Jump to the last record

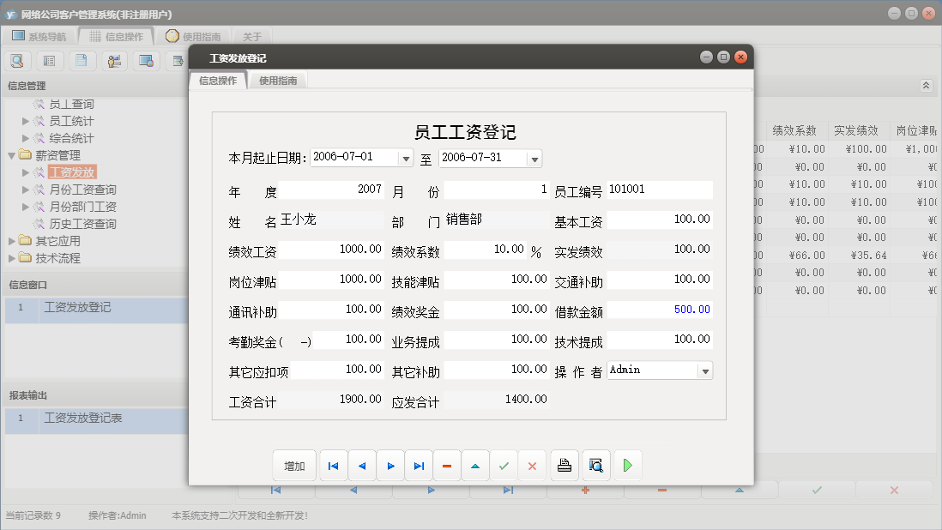click(x=419, y=465)
